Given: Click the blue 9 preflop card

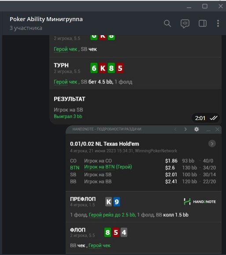Looking at the screenshot, I should 116,202.
